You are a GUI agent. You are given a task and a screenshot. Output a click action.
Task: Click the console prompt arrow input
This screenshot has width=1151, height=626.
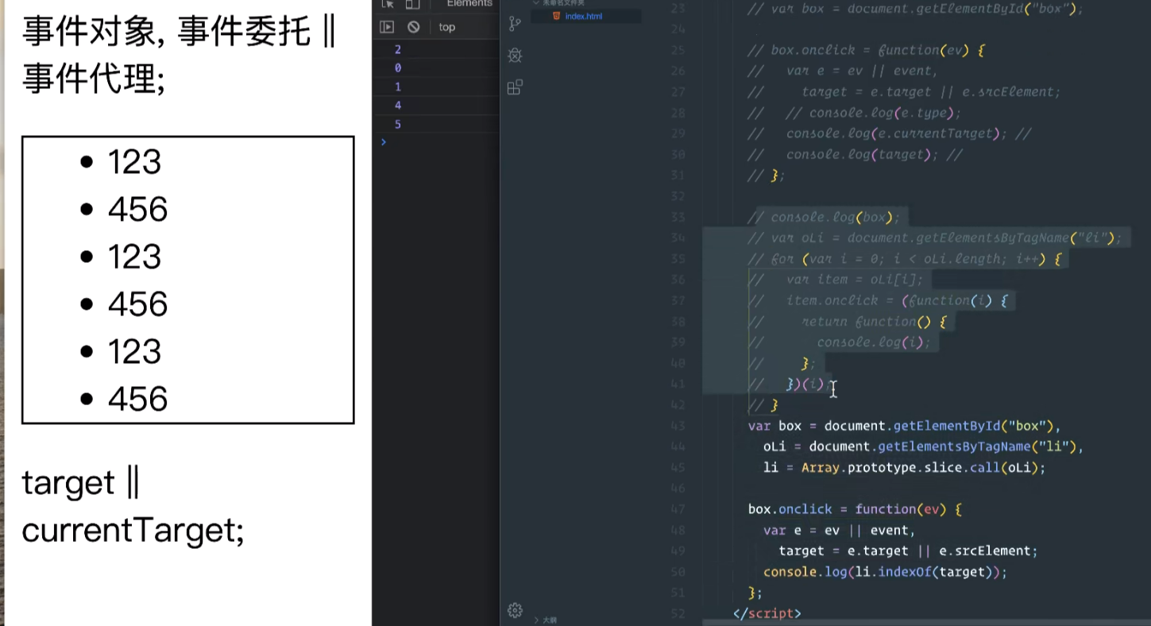tap(384, 142)
